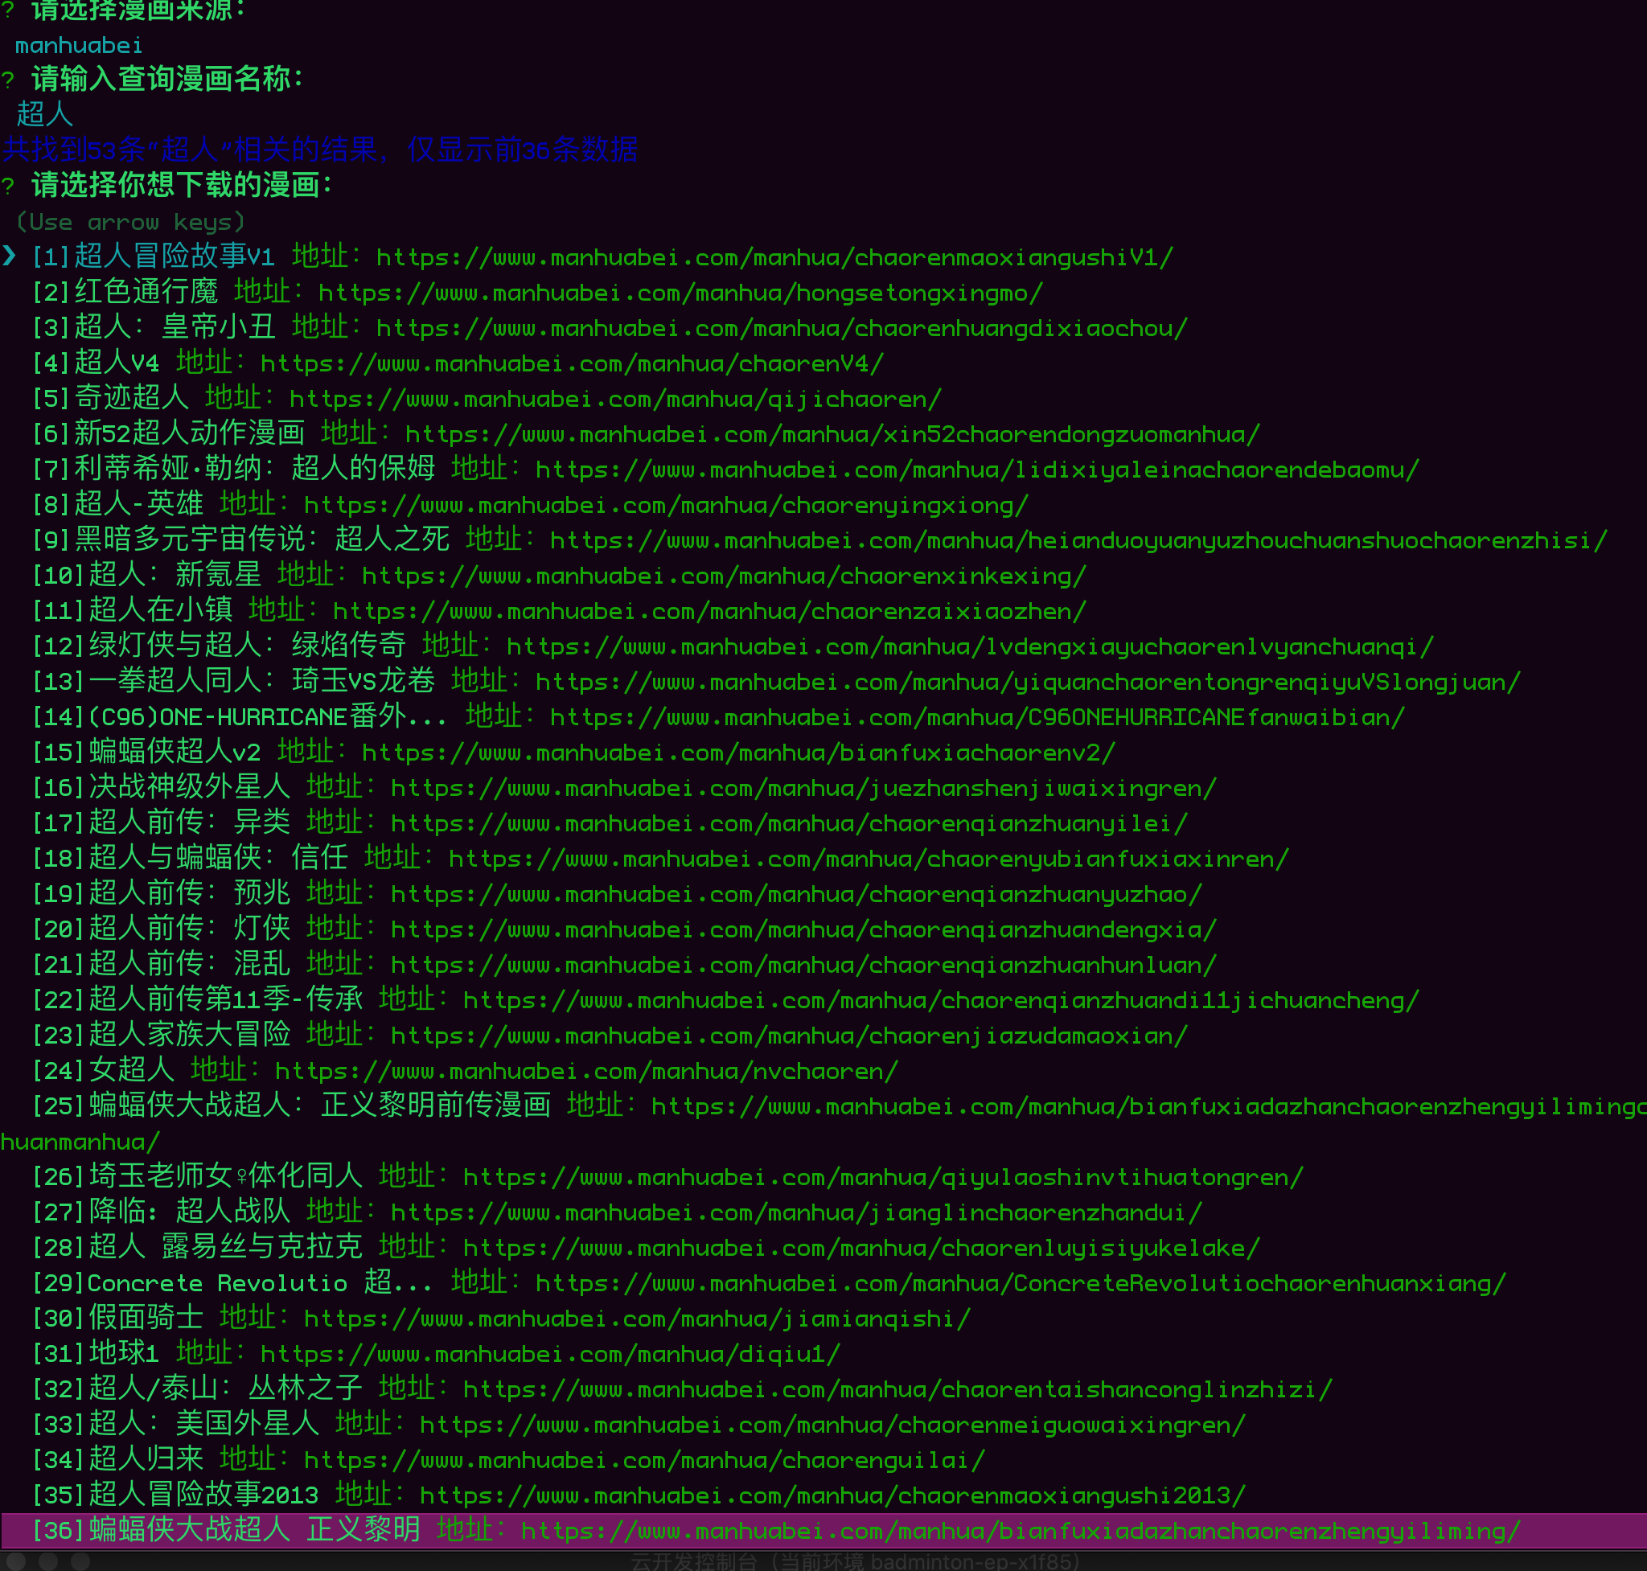1647x1571 pixels.
Task: Pick entry [26] 埼玉老师女体化同人
Action: click(198, 1176)
